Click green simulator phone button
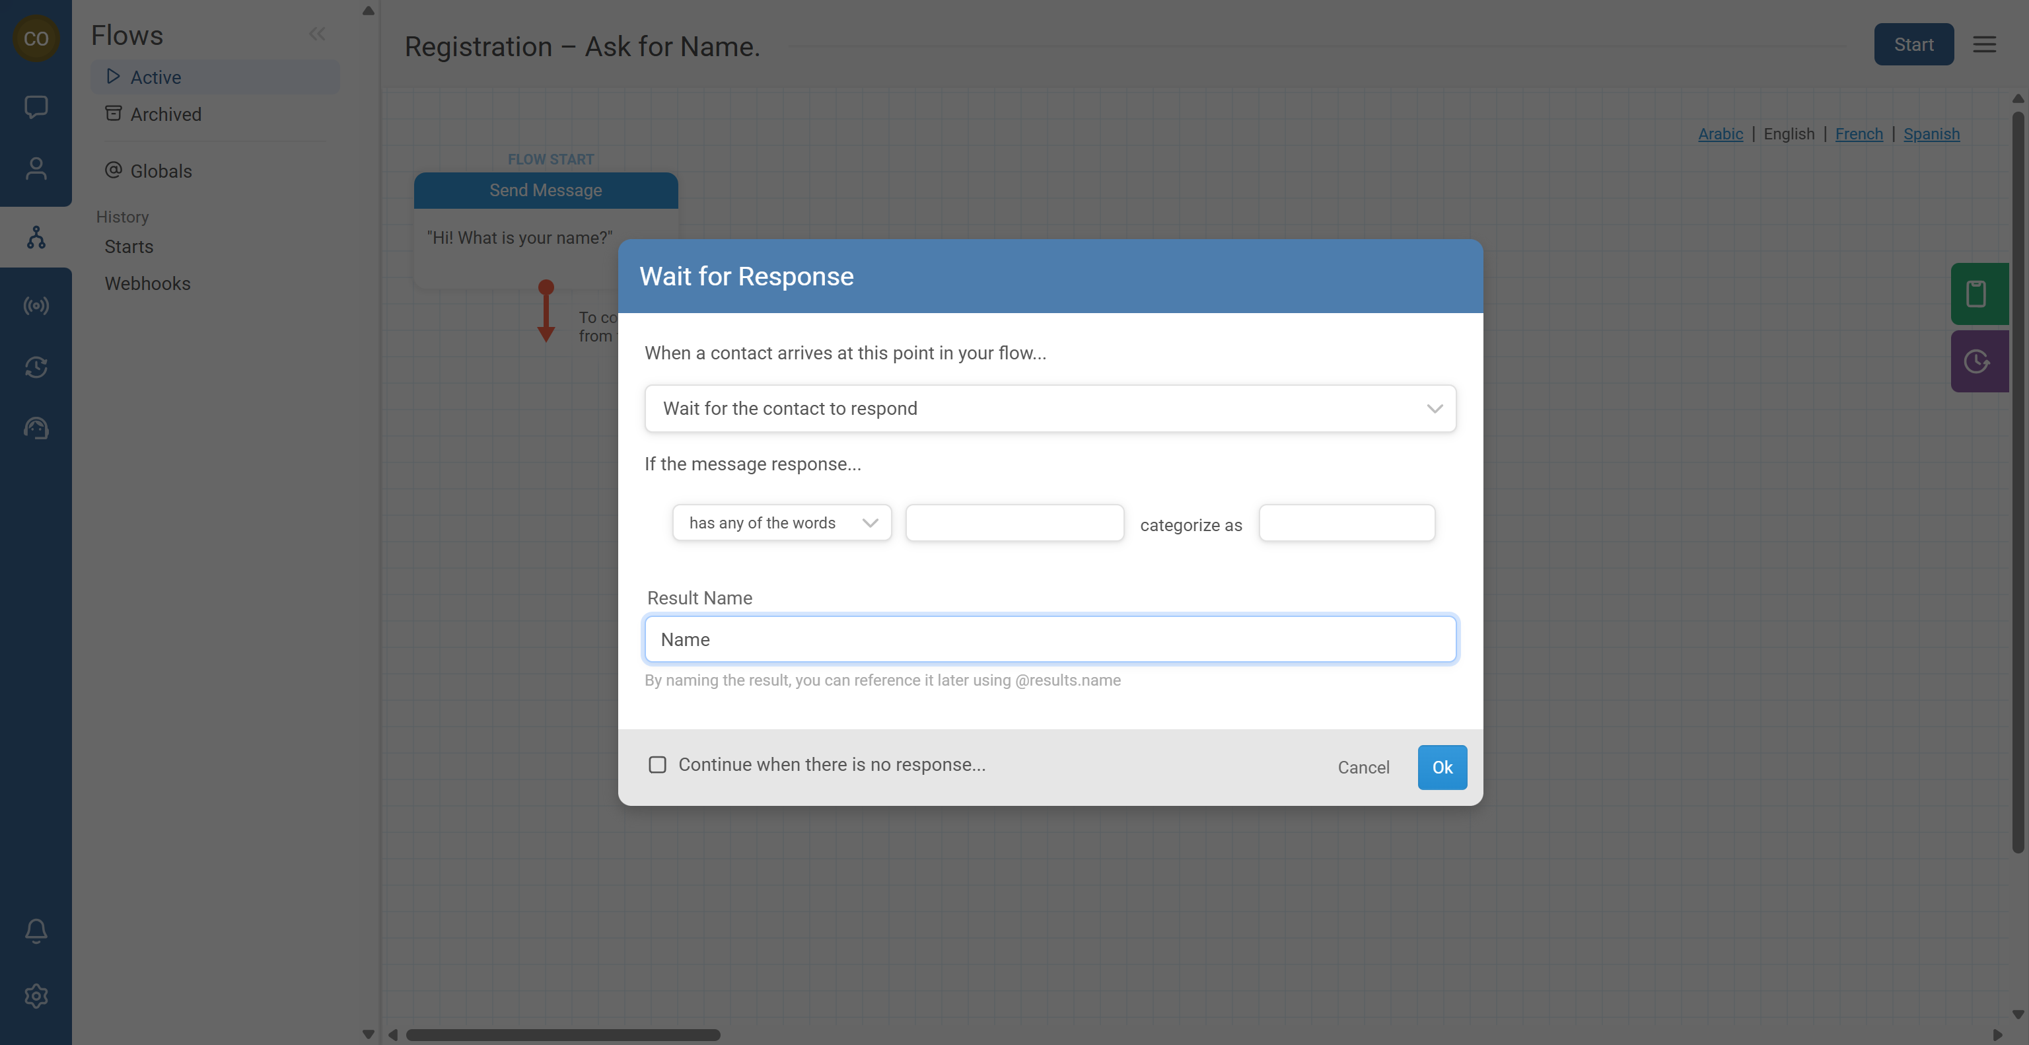 click(x=1977, y=294)
